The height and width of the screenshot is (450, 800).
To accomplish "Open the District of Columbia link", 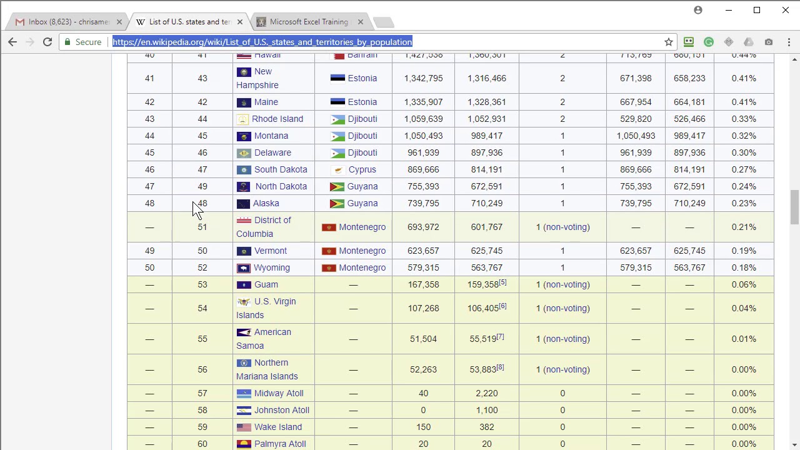I will point(264,227).
